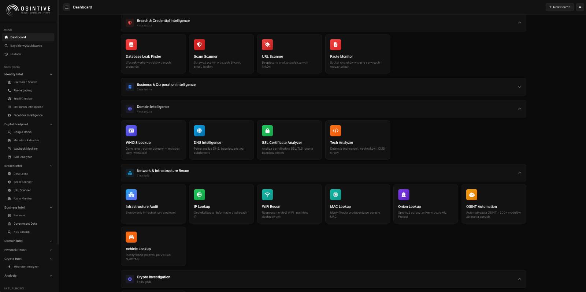Open EXIF Analyzer sidebar link

(30, 157)
